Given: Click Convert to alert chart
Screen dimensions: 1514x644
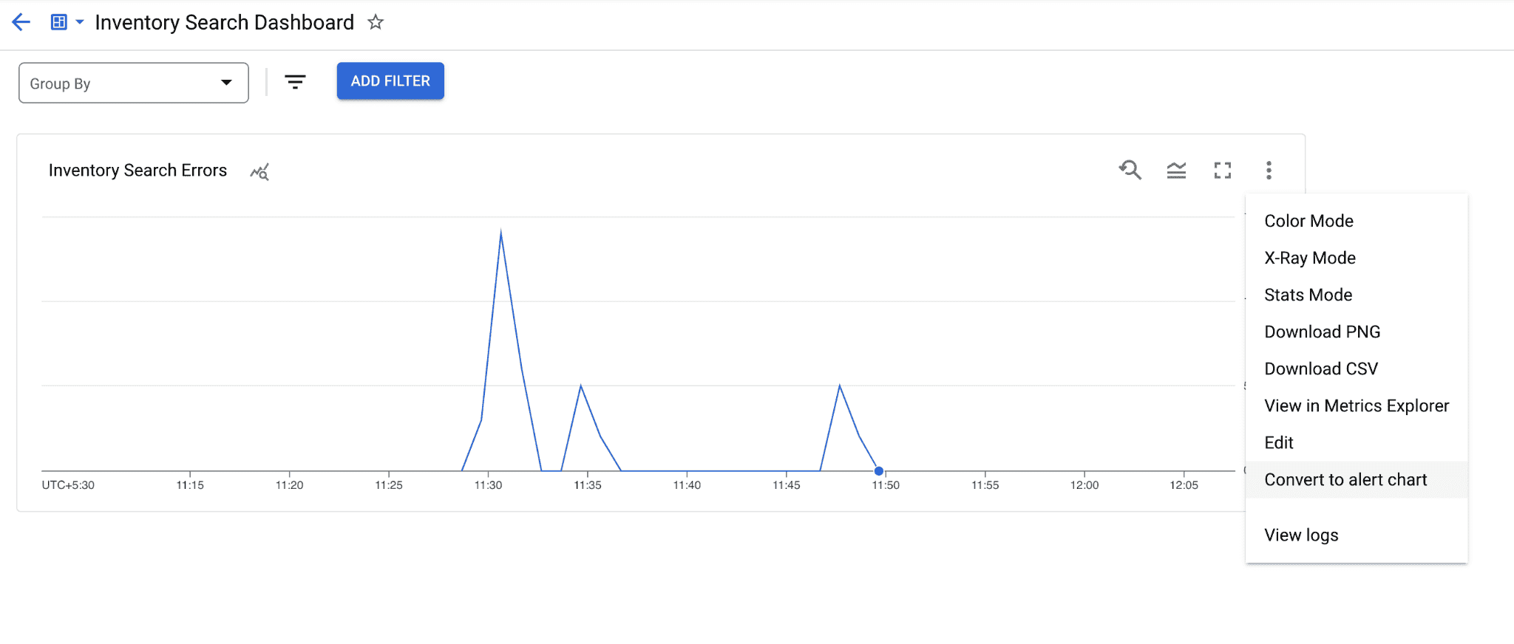Looking at the screenshot, I should pos(1345,479).
